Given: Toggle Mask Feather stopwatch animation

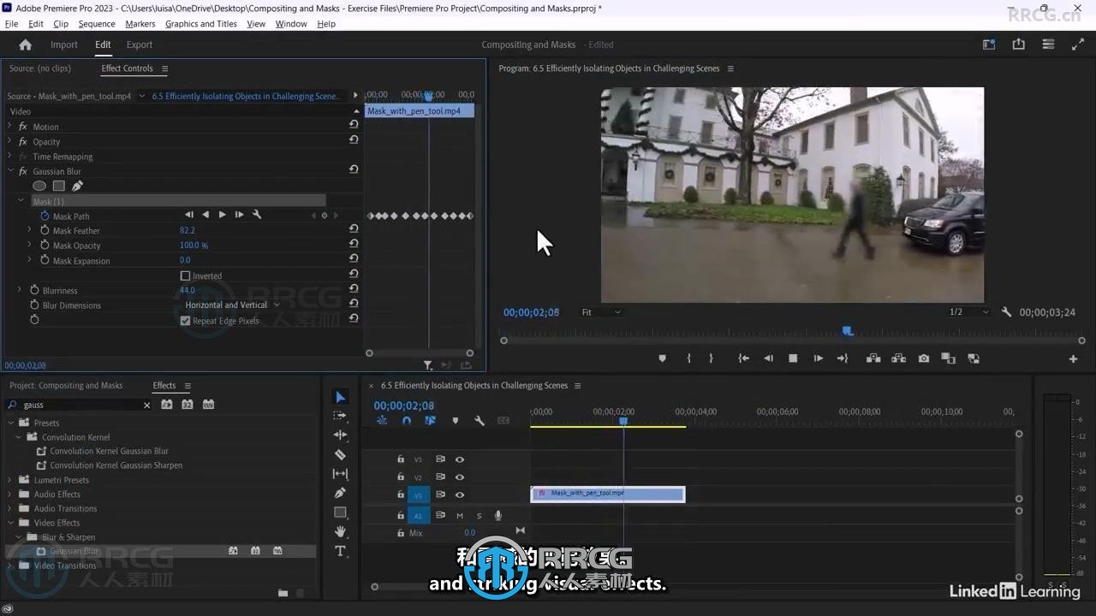Looking at the screenshot, I should [45, 230].
